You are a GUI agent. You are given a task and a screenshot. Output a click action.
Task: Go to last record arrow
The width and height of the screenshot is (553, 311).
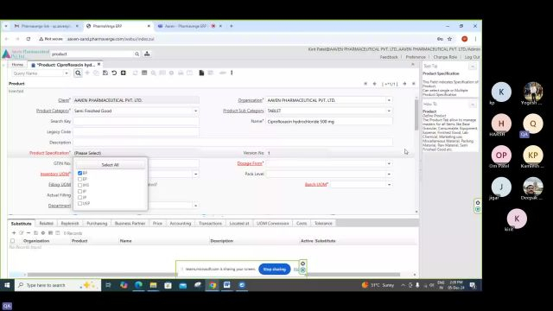[x=414, y=84]
